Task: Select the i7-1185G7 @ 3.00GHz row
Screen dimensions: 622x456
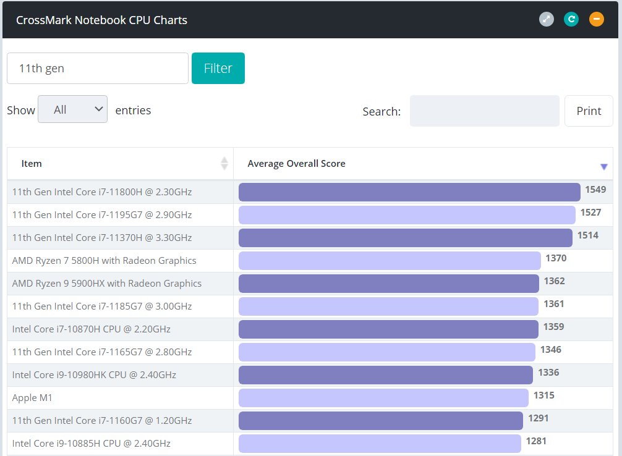Action: coord(310,306)
